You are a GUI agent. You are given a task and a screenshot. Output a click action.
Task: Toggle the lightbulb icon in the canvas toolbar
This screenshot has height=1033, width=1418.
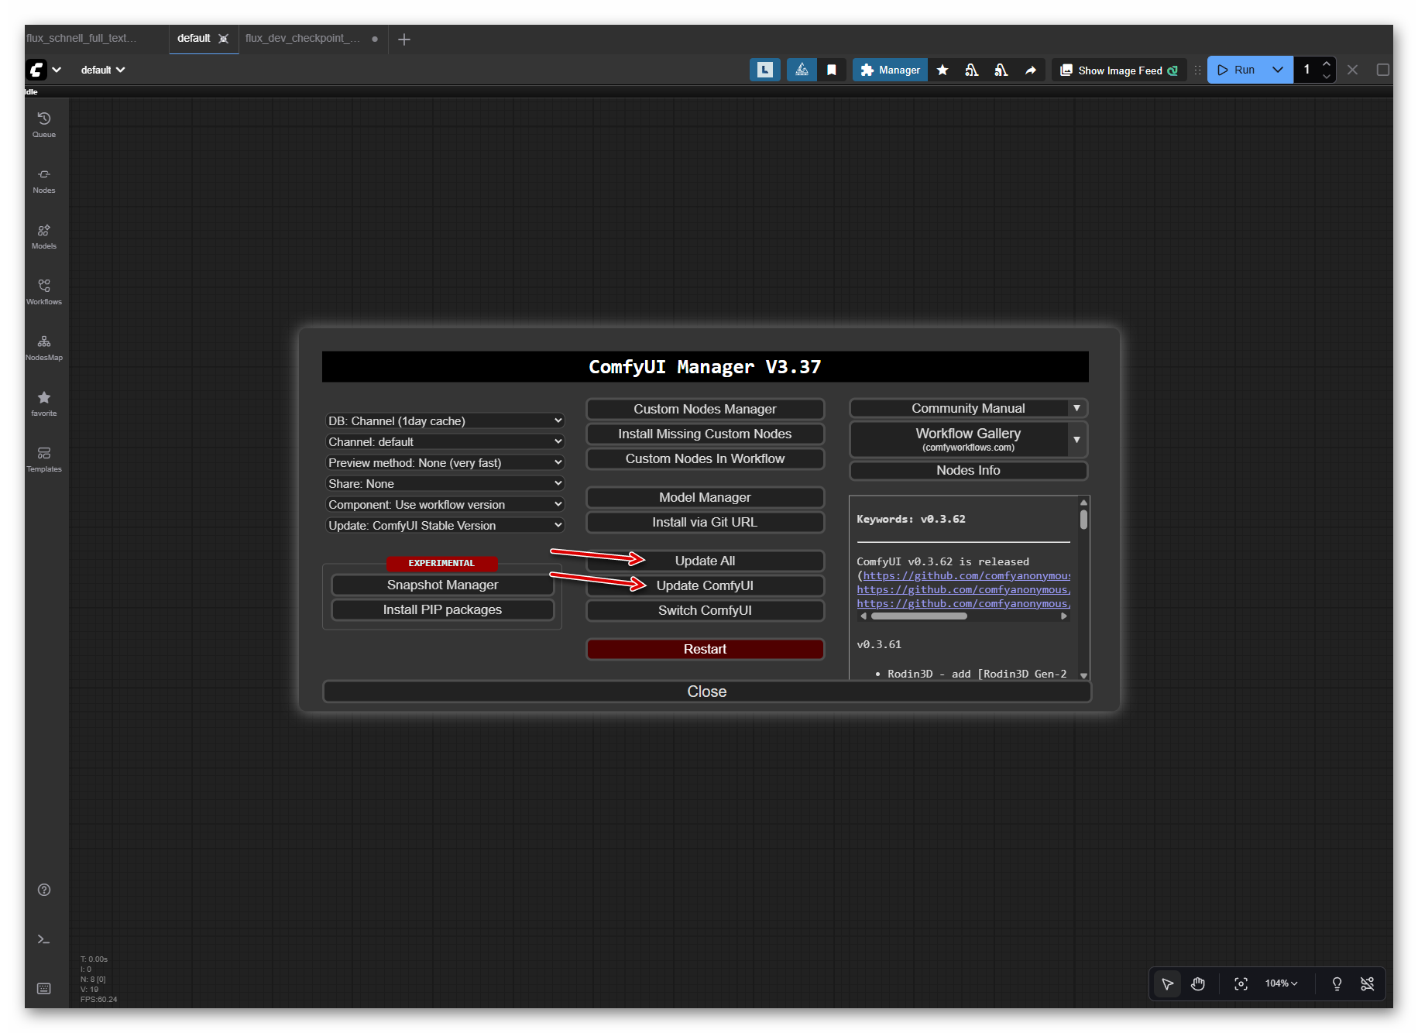[1337, 983]
